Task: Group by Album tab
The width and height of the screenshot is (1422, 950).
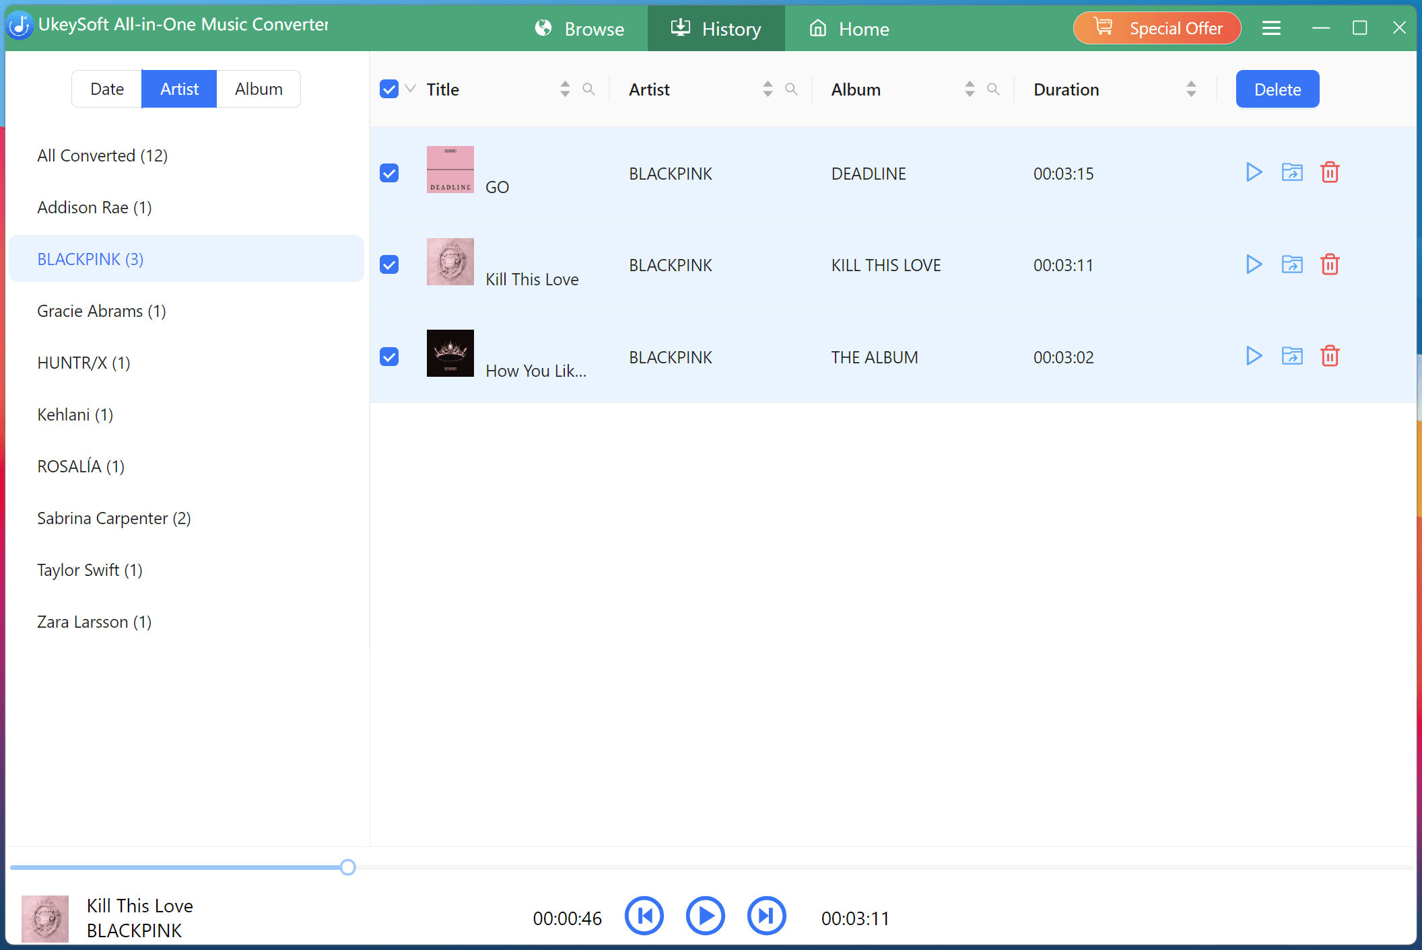Action: point(259,89)
